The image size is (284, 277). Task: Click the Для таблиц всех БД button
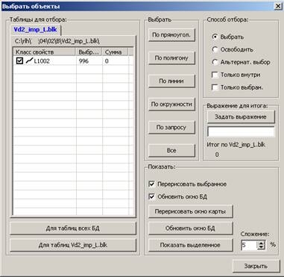pyautogui.click(x=73, y=228)
